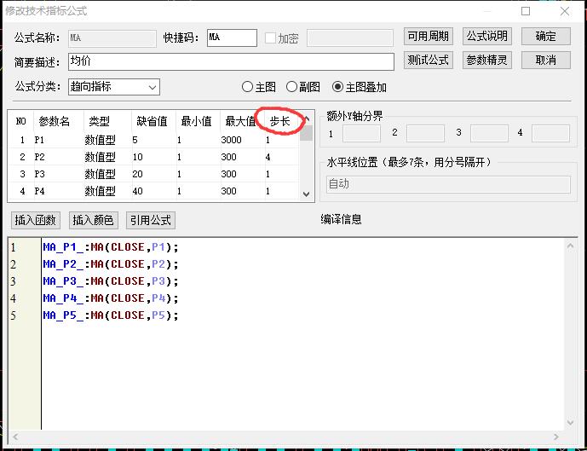Image resolution: width=587 pixels, height=451 pixels.
Task: Click the code editor left scroll arrow
Action: pyautogui.click(x=15, y=437)
